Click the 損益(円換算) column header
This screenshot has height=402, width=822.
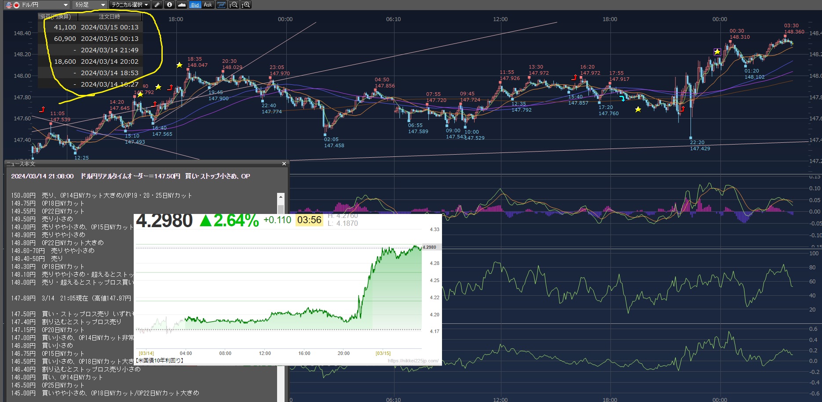pos(57,17)
